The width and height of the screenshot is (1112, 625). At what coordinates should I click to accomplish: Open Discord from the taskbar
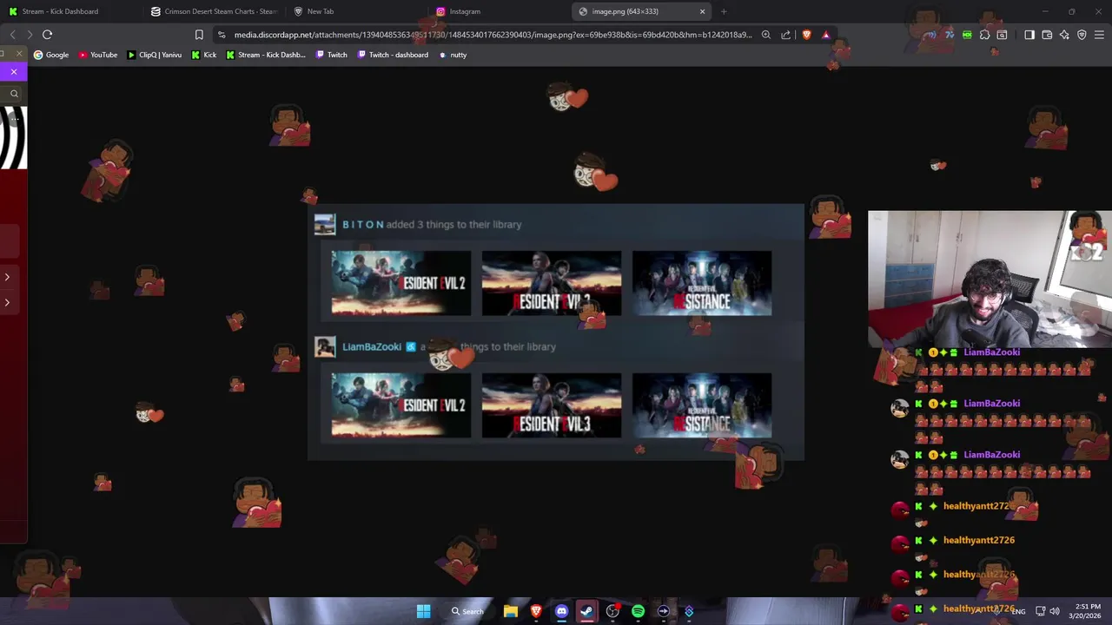coord(561,611)
